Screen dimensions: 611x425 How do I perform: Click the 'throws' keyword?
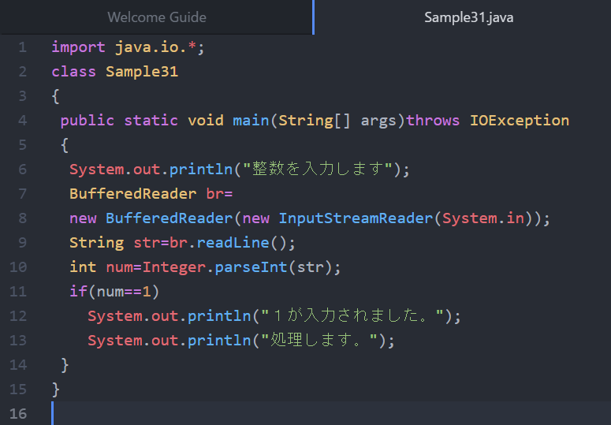coord(433,121)
